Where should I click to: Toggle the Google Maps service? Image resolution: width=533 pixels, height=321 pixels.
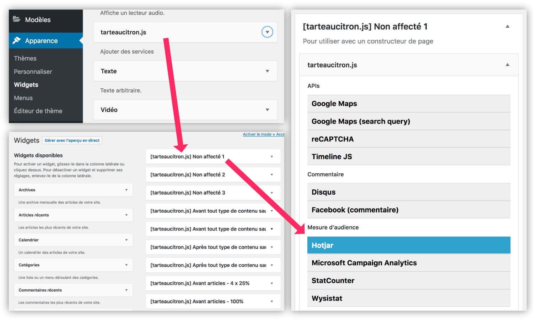[409, 104]
